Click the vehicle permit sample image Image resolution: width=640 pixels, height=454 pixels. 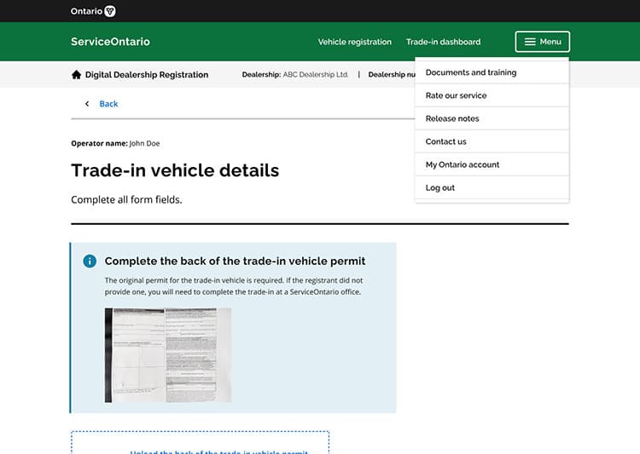[x=167, y=355]
